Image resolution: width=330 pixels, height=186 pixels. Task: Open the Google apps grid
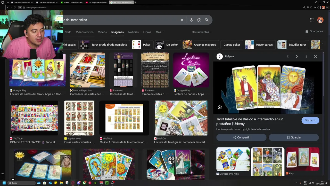point(312,20)
